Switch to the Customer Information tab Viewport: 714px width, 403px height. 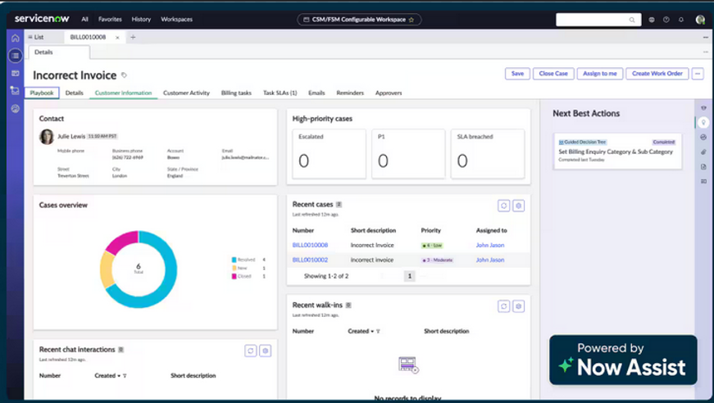124,93
